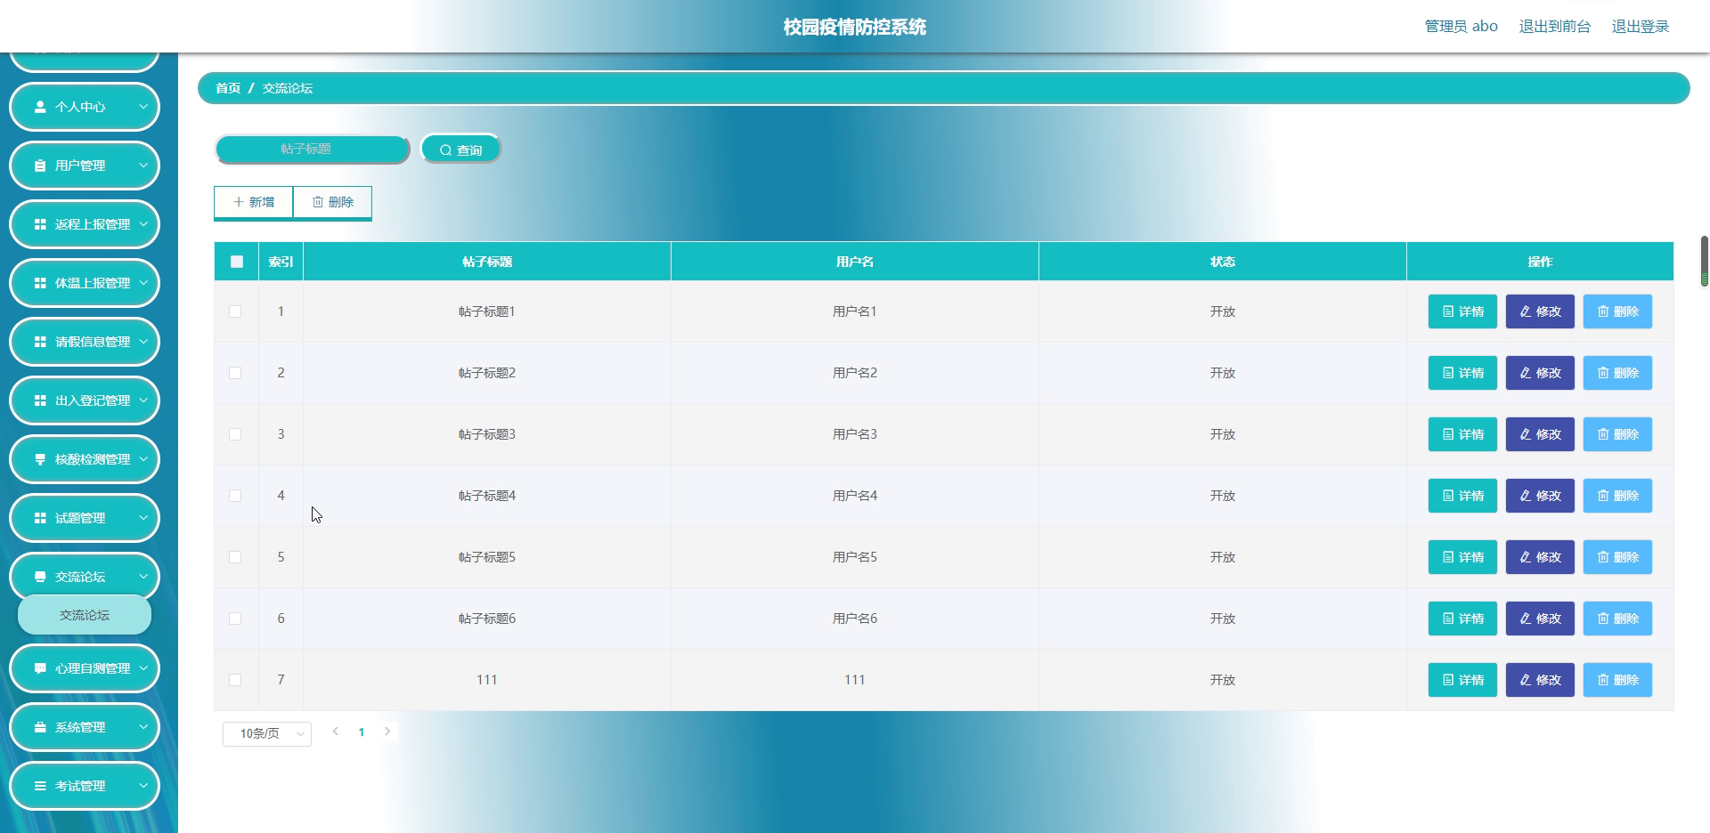The height and width of the screenshot is (833, 1710).
Task: Click the trash icon in toolbar 删除 button
Action: coord(318,202)
